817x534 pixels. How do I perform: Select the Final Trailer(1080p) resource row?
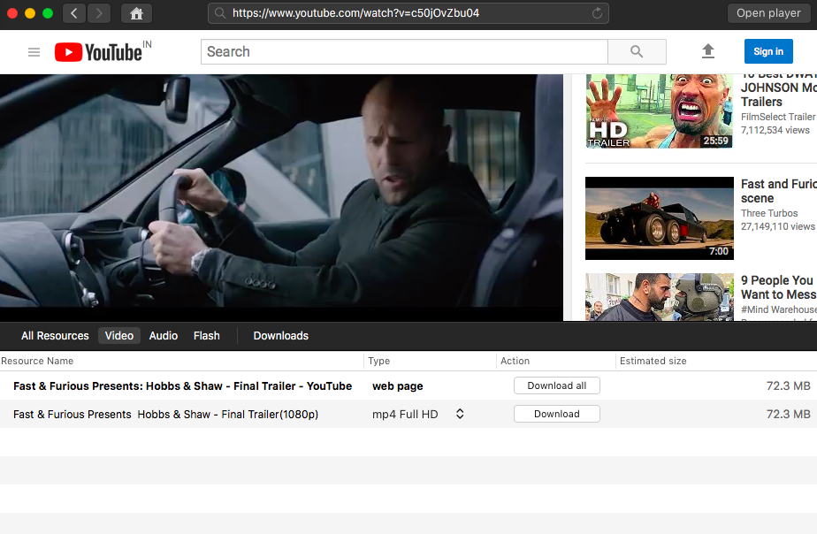pyautogui.click(x=408, y=414)
